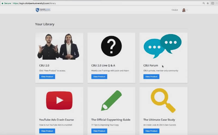Click 'Weekly Live Trainings with Justin and Adam' text
Image resolution: width=218 pixels, height=135 pixels.
tap(110, 70)
